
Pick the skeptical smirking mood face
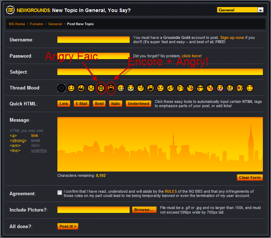point(170,88)
